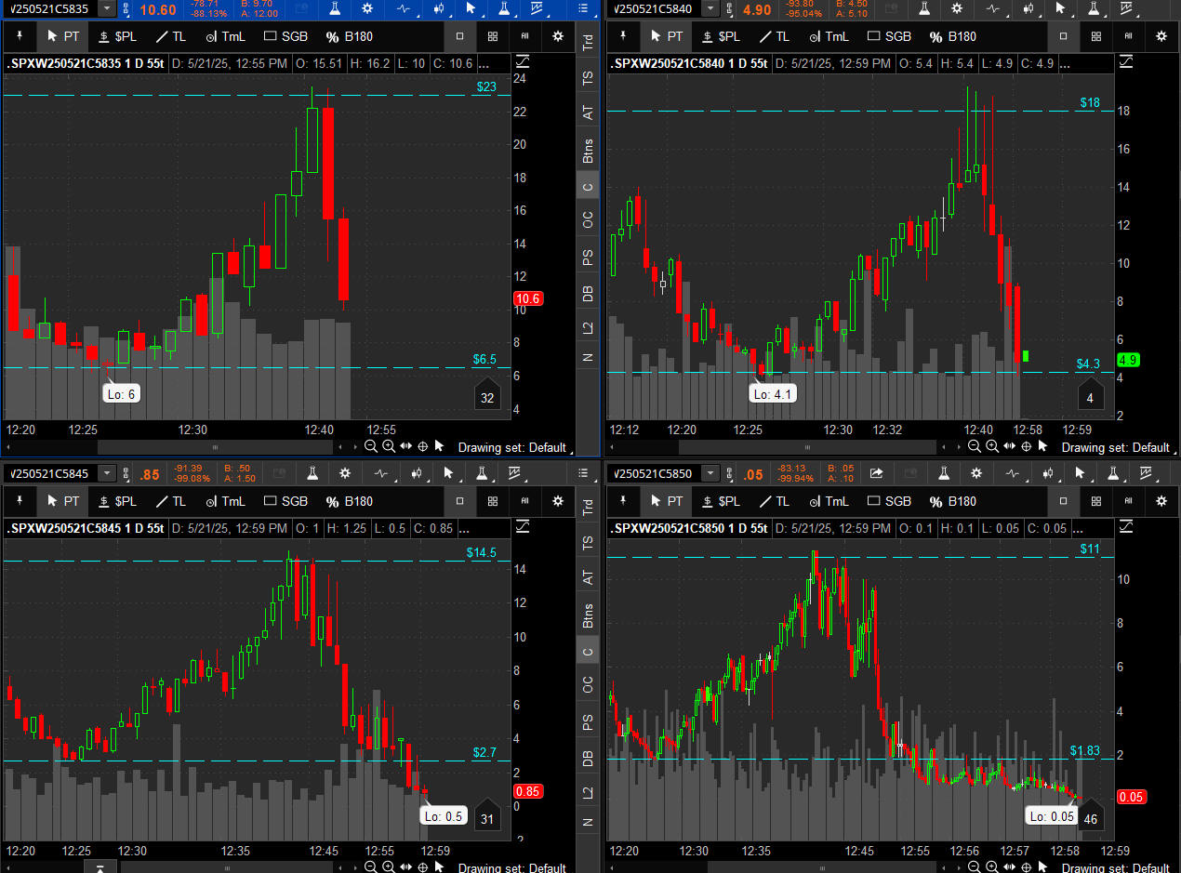Open Trd tab in upper sidebar
This screenshot has width=1181, height=873.
click(588, 43)
